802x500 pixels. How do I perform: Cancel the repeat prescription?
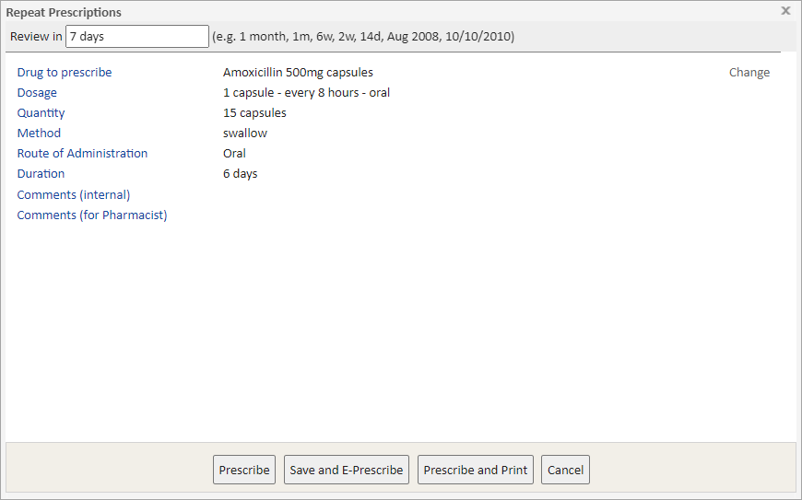coord(565,470)
